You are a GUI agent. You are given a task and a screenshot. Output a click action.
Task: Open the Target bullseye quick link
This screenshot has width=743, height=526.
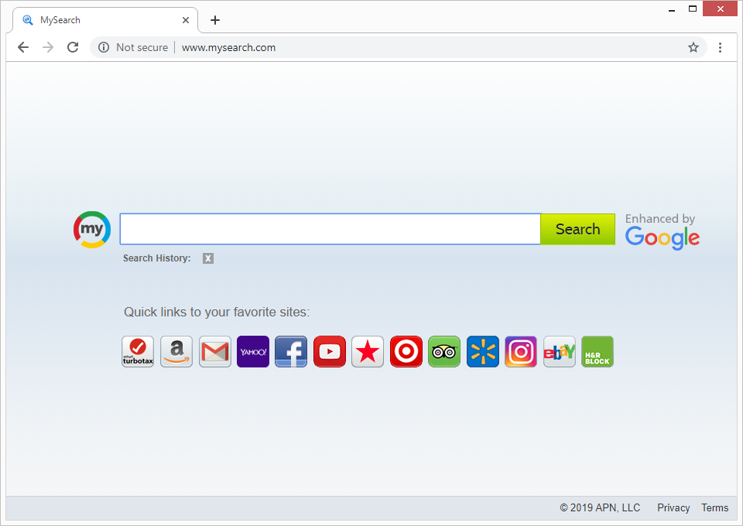(x=406, y=352)
